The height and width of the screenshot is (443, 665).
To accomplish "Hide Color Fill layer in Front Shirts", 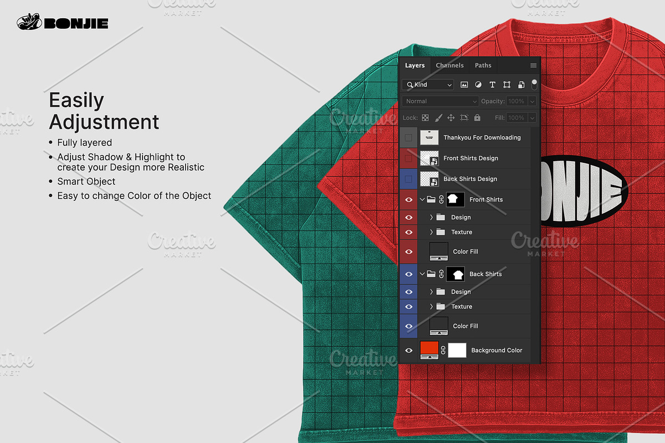I will click(x=409, y=251).
